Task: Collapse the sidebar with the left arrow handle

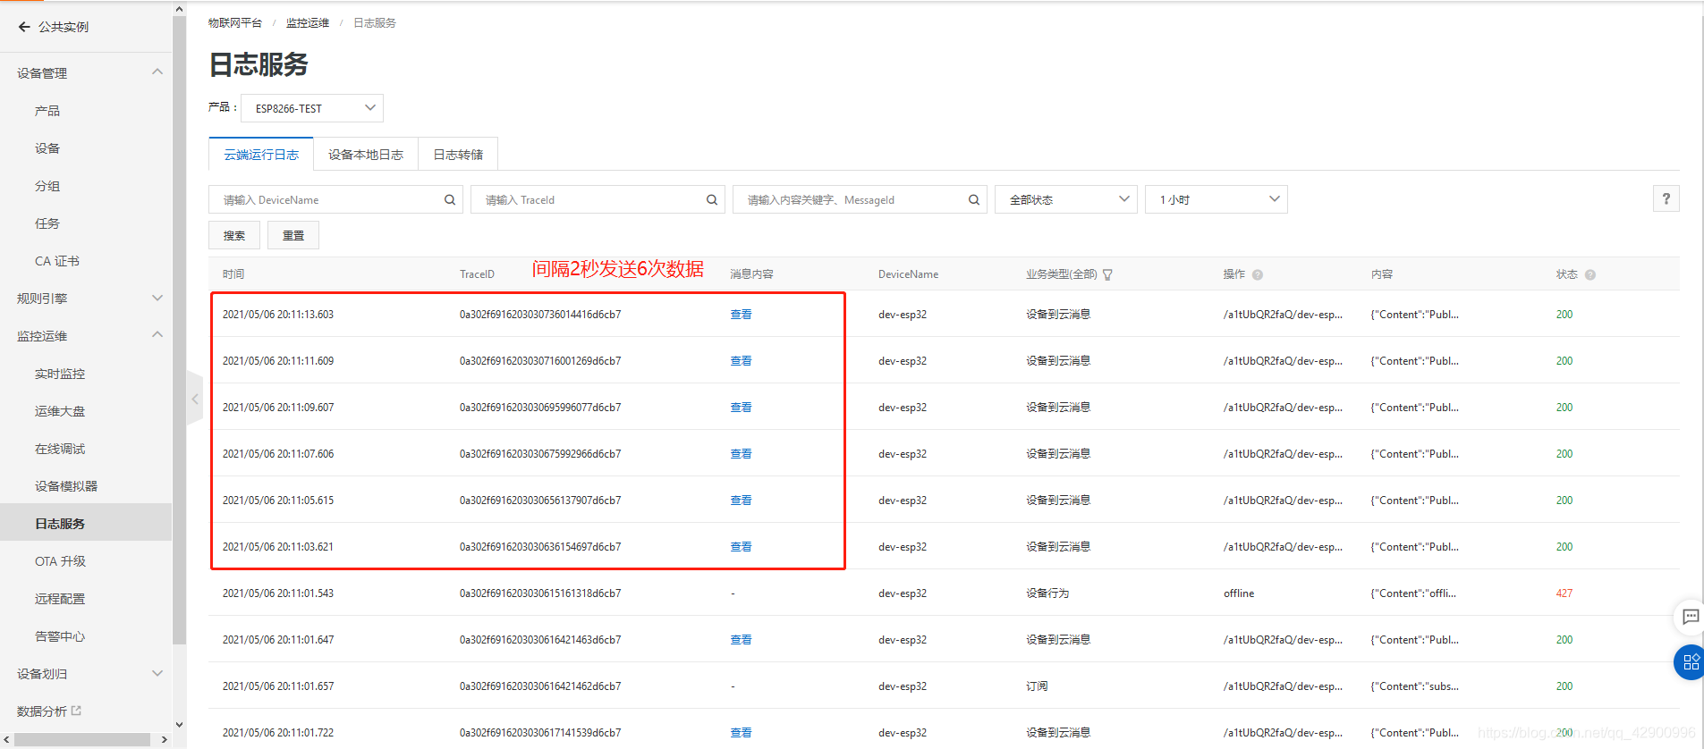Action: click(x=195, y=399)
